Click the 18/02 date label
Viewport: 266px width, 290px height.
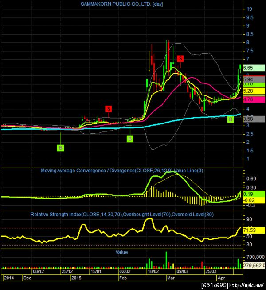pos(153,272)
